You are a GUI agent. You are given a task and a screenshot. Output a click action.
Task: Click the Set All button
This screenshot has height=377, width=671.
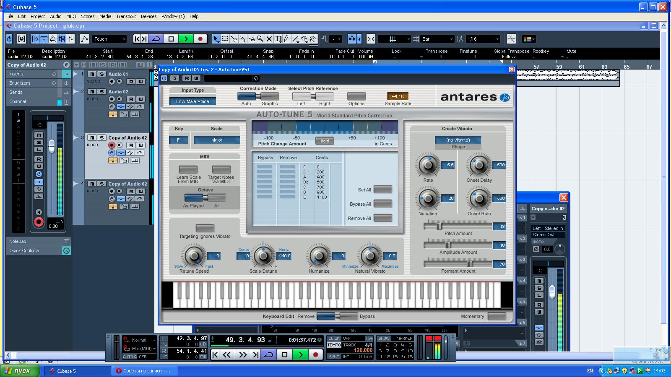(382, 190)
